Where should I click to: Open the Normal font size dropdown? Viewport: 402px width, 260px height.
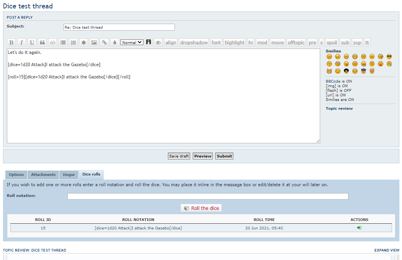(132, 42)
